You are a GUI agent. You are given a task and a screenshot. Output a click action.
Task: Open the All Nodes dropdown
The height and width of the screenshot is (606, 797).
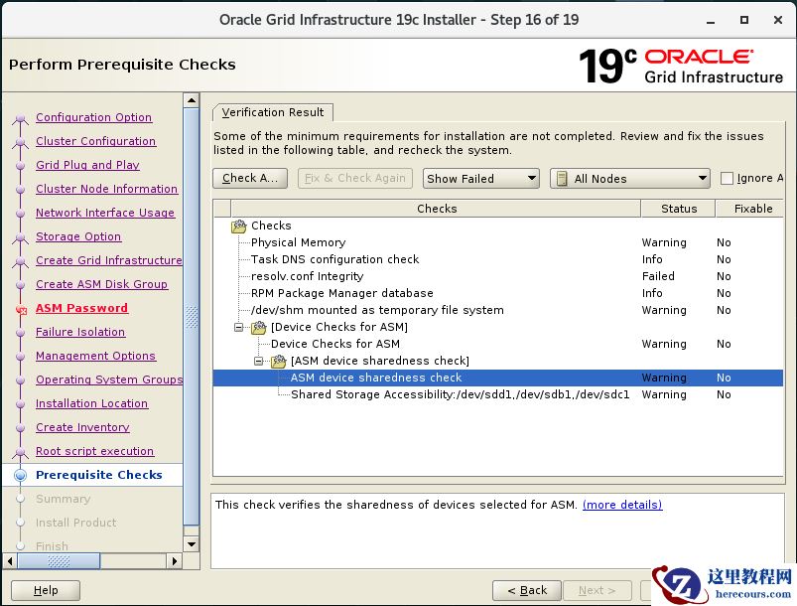[630, 179]
